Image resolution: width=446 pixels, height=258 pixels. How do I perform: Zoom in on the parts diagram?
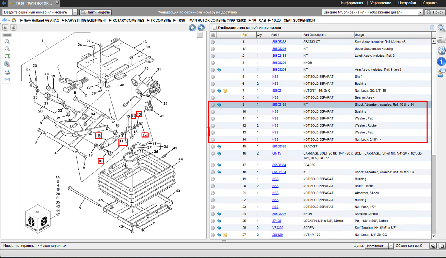pos(7,42)
